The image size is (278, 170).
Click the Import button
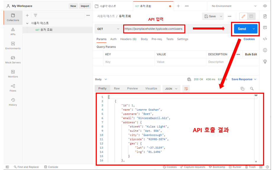pyautogui.click(x=85, y=6)
